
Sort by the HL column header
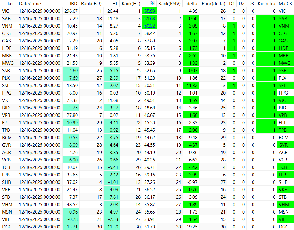pyautogui.click(x=115, y=4)
